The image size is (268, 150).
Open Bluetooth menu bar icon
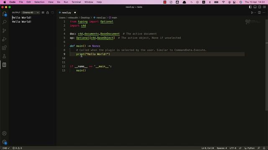210,2
